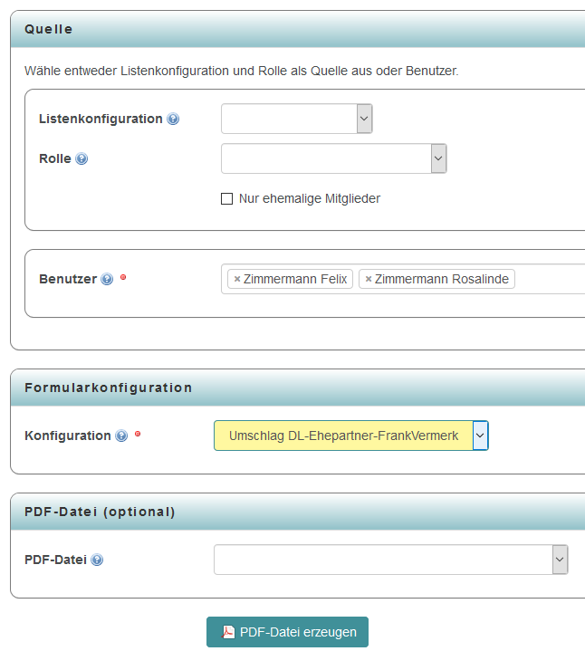Click help icon next to Listenkonfiguration
Screen dimensions: 585x651
click(x=173, y=120)
